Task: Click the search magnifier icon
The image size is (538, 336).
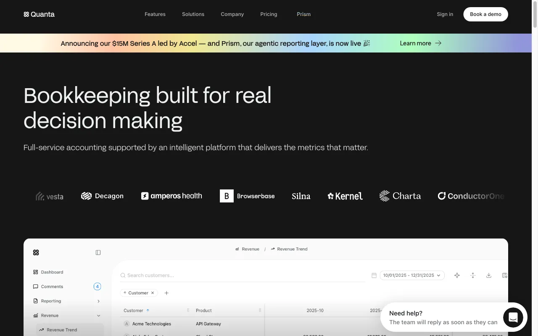Action: 123,276
